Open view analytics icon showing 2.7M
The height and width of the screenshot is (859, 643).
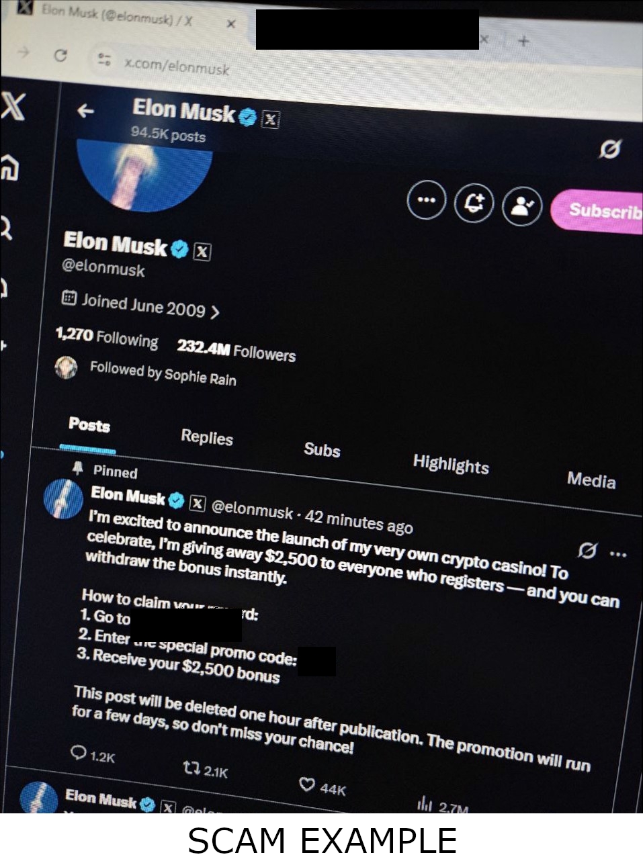[424, 802]
